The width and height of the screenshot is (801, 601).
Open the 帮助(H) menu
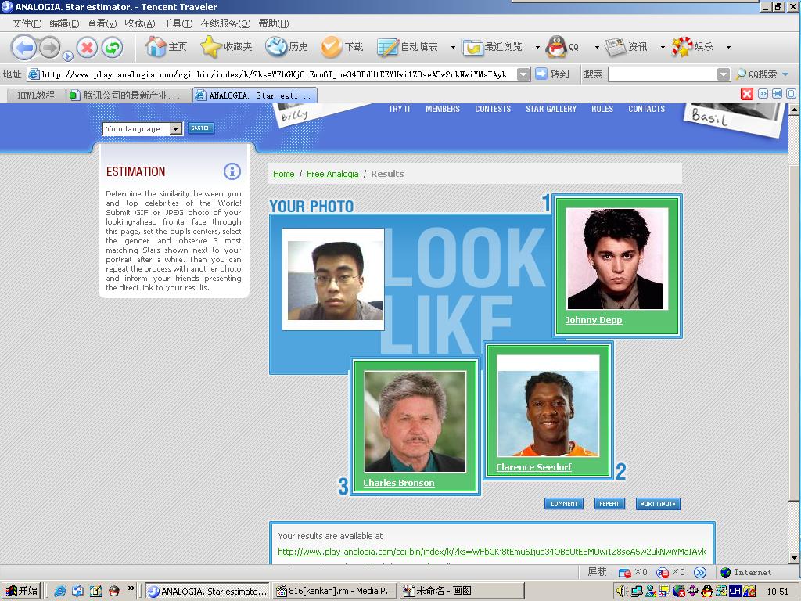274,23
